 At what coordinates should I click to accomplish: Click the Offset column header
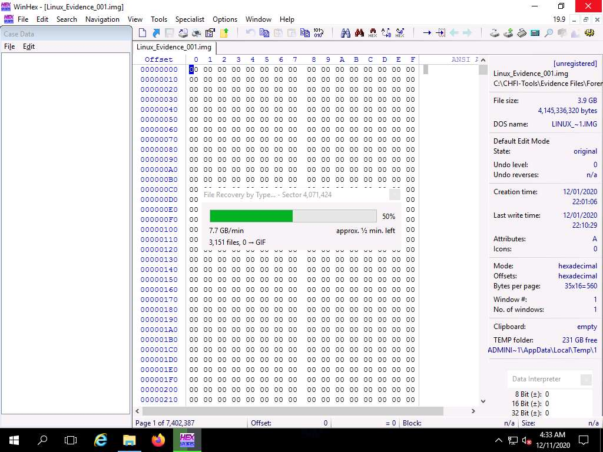click(159, 59)
